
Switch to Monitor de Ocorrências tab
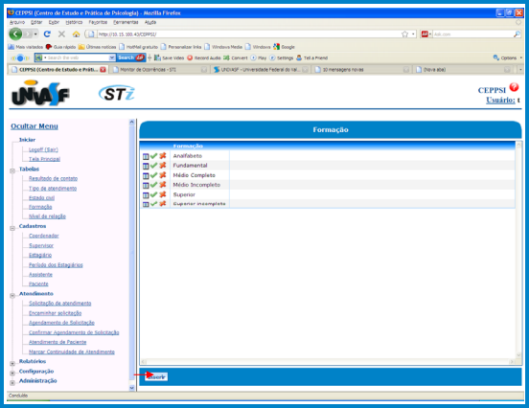pyautogui.click(x=159, y=70)
